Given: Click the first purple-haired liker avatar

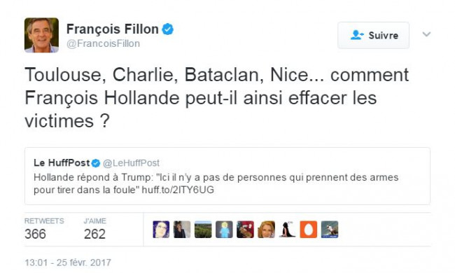Looking at the screenshot, I should [161, 230].
